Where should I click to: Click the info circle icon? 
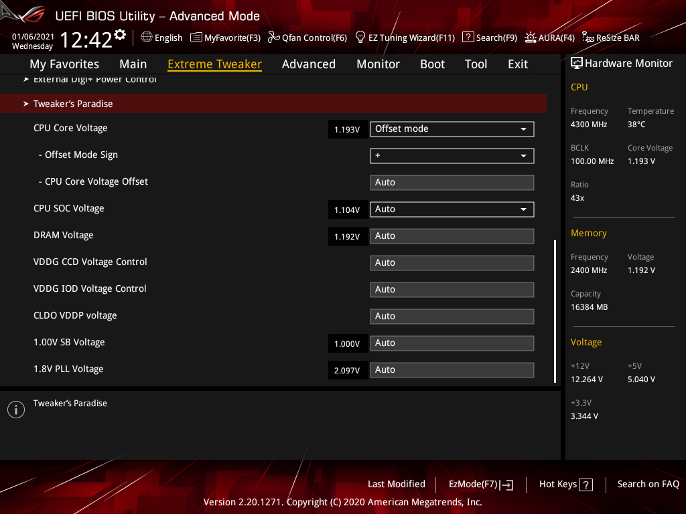point(16,410)
